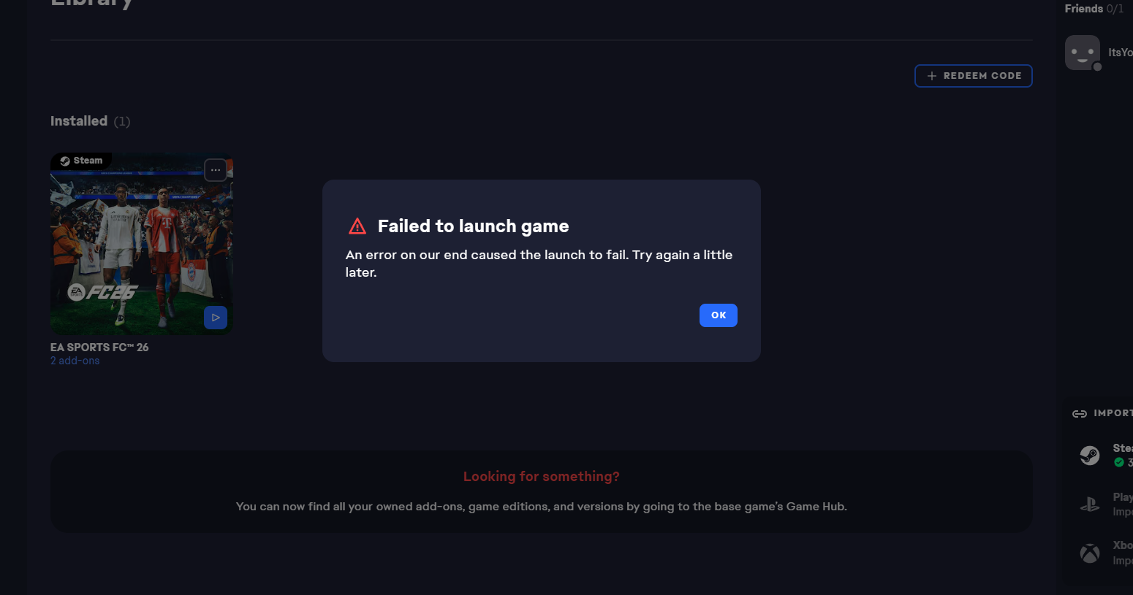Select the Steam logo in import panel
This screenshot has height=595, width=1133.
point(1090,456)
